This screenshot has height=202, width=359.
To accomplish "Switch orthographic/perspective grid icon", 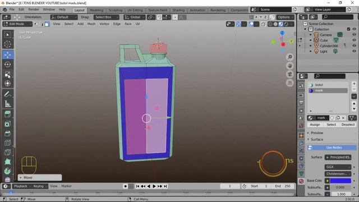I will (290, 83).
